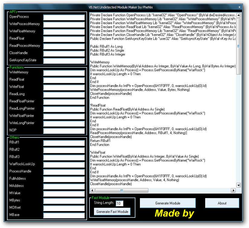Focus the String Length field

tap(120, 203)
